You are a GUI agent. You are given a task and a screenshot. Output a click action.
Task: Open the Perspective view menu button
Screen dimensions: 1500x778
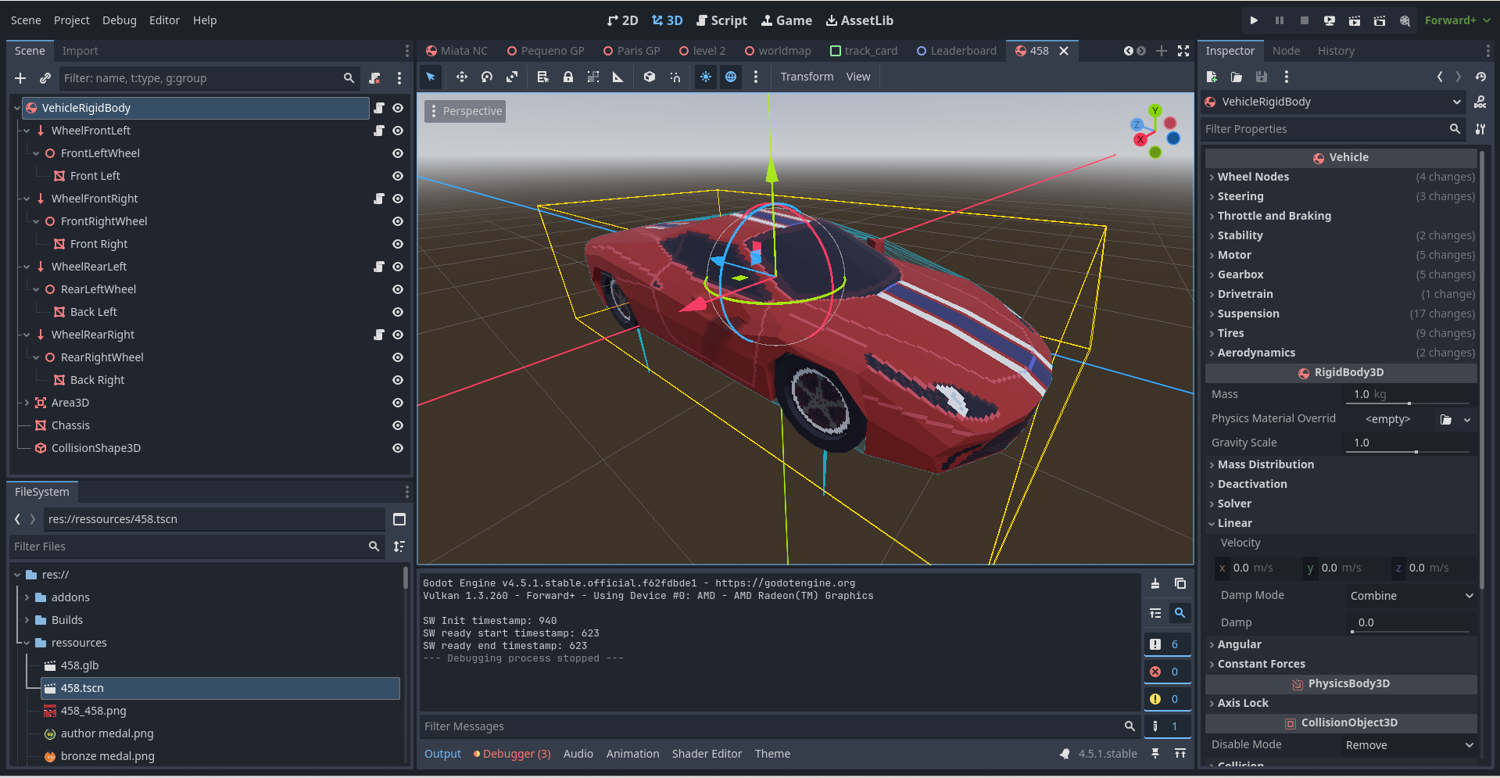[x=465, y=111]
